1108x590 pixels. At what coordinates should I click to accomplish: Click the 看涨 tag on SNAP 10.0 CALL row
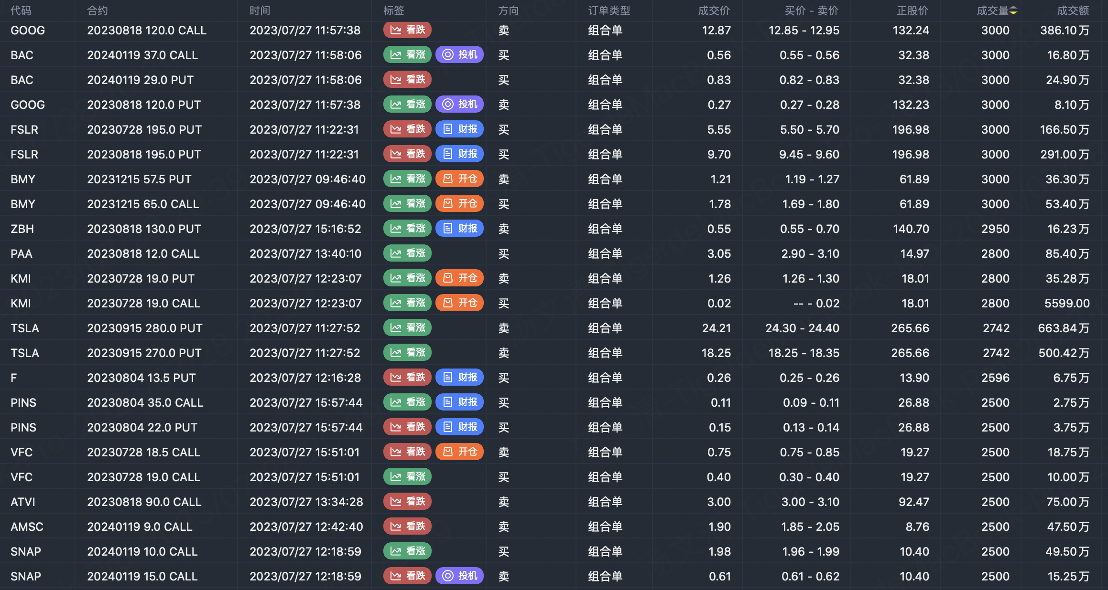(407, 551)
